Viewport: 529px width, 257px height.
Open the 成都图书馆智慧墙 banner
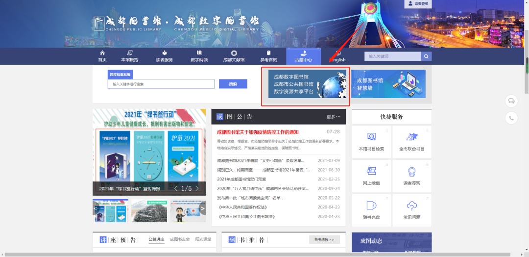[388, 84]
